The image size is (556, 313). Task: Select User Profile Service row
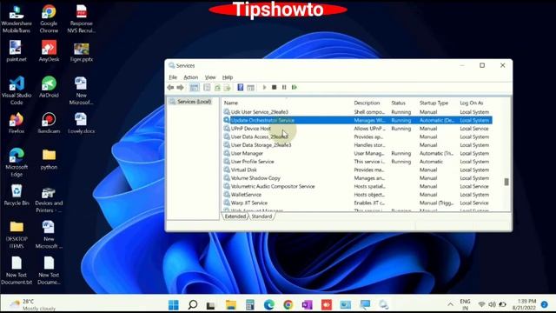358,162
